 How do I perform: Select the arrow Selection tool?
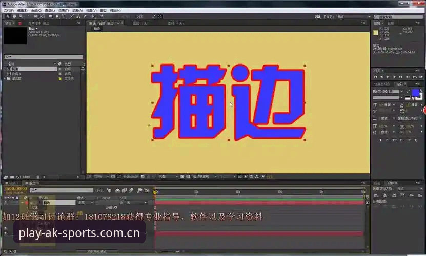tap(8, 16)
